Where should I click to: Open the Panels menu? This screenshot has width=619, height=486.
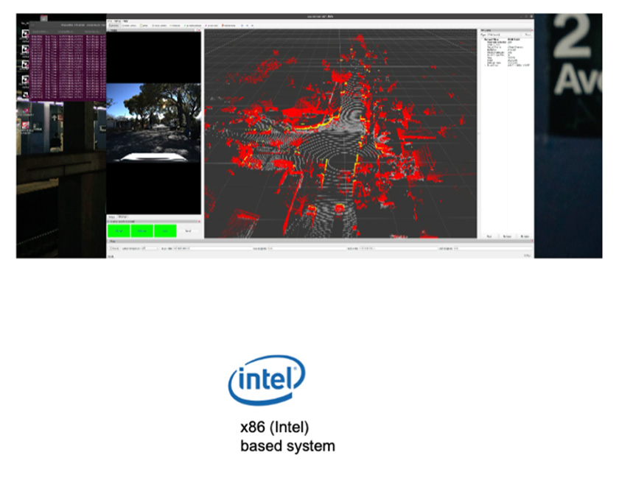click(x=118, y=20)
